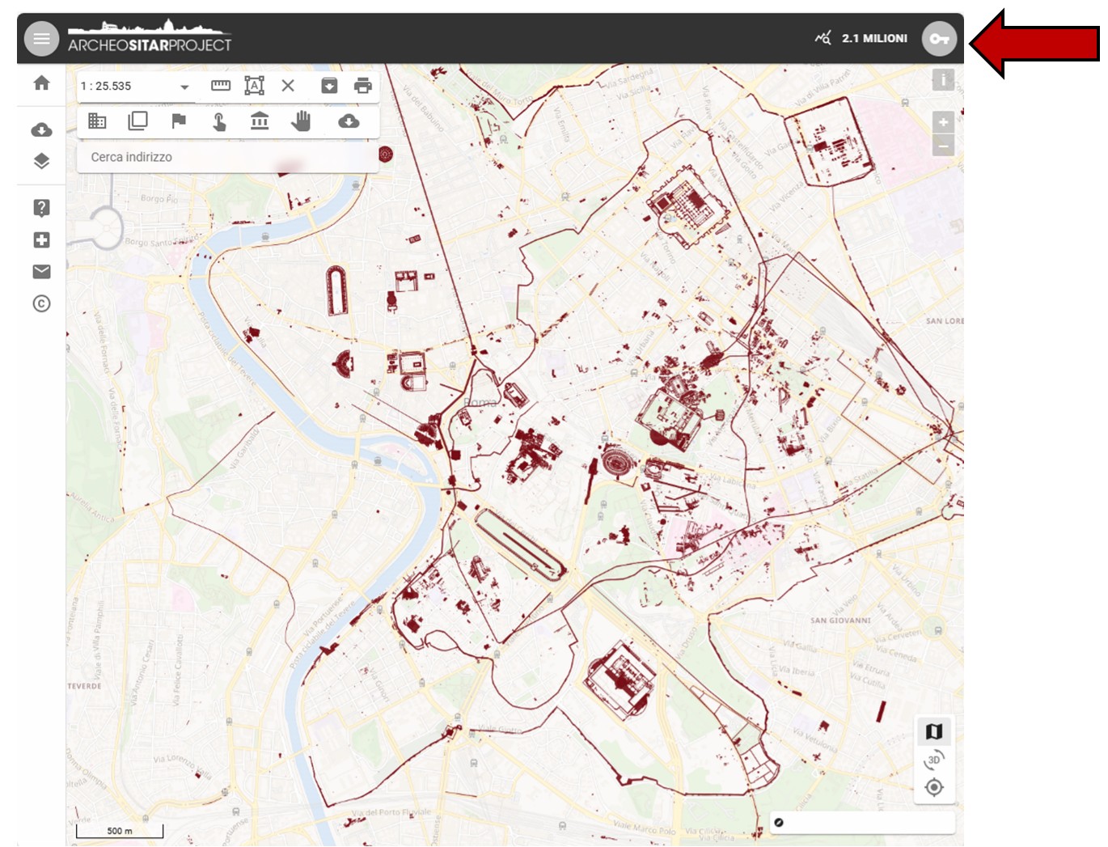This screenshot has width=1108, height=847.
Task: Expand the map scale 1:25.535 dropdown
Action: [x=184, y=87]
